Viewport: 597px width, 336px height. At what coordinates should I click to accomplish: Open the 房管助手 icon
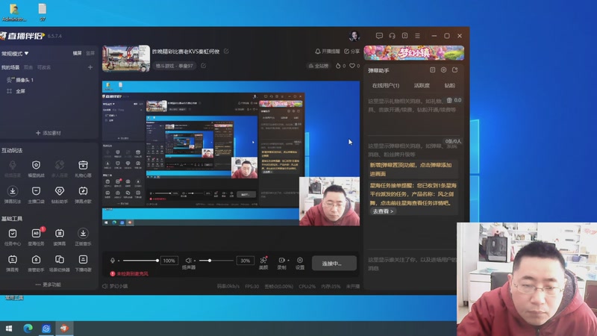(36, 259)
